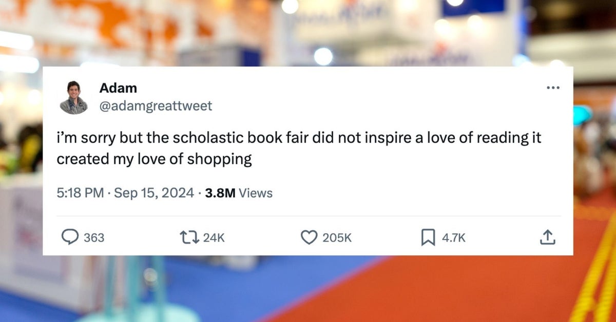Click the word Views beside 3.8M
616x322 pixels.
pos(256,193)
